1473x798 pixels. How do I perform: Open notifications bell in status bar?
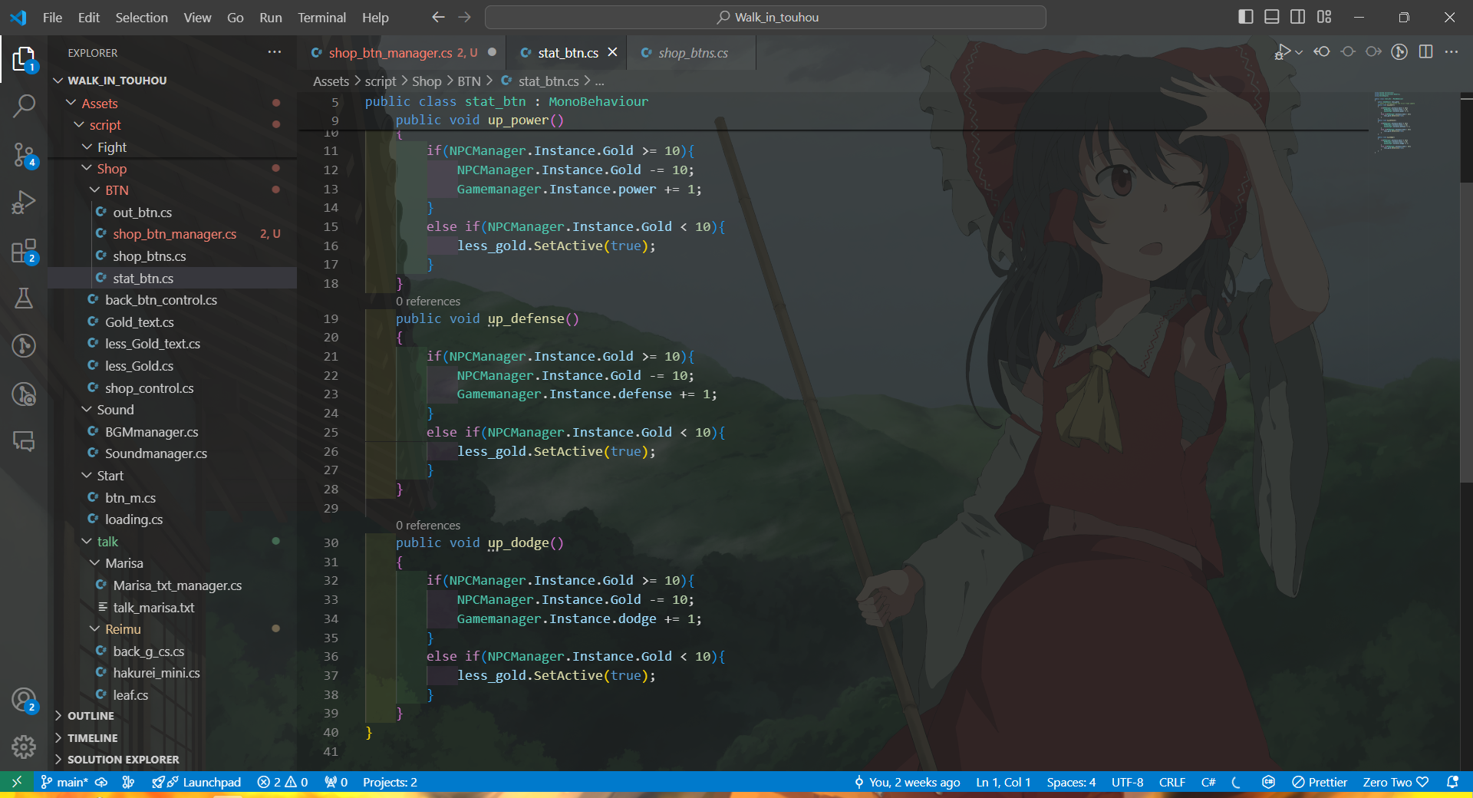(1452, 782)
